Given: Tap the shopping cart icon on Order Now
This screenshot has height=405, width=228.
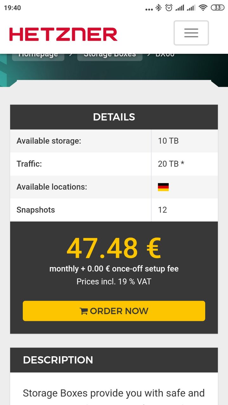Looking at the screenshot, I should (x=84, y=311).
